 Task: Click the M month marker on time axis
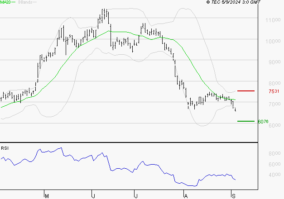47,196
